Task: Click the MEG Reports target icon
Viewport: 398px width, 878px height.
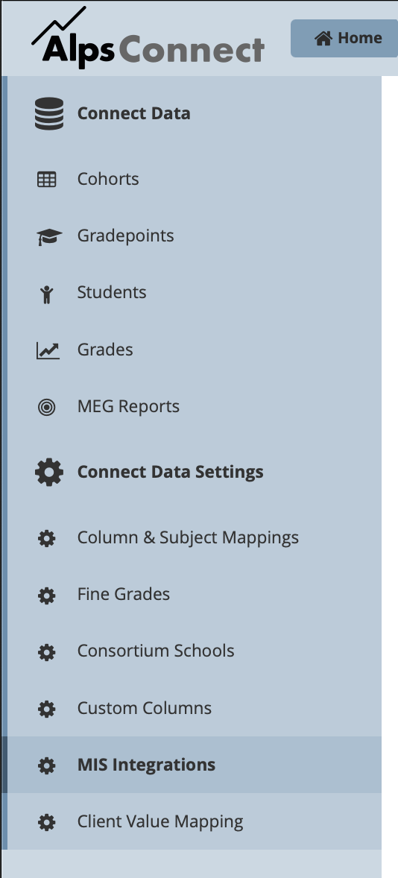Action: (46, 407)
